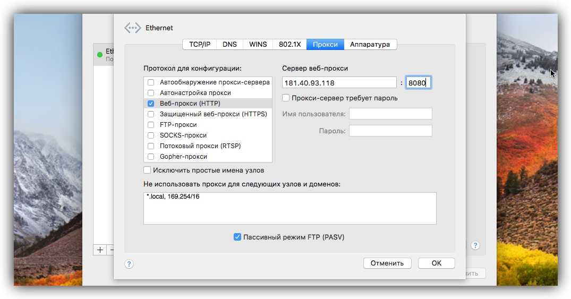Viewport: 571px width, 299px height.
Task: Select the 802.1X tab
Action: pos(290,45)
